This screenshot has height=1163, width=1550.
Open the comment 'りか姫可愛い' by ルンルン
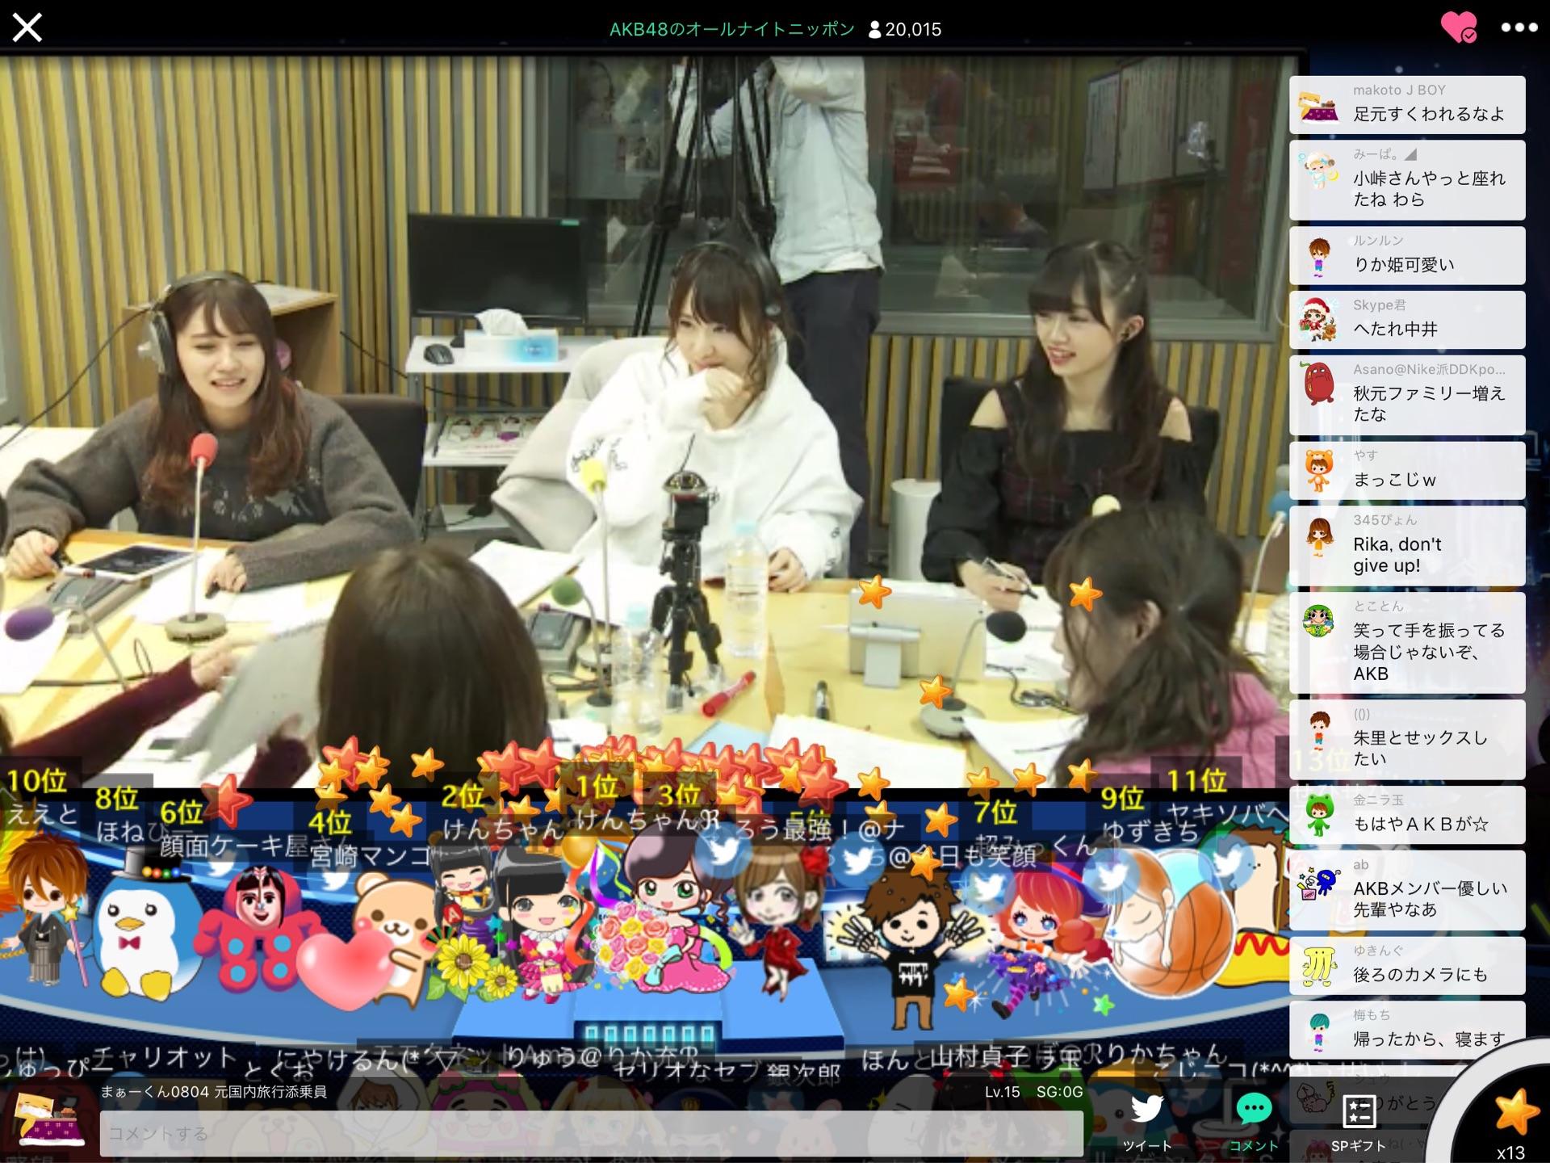[1406, 255]
